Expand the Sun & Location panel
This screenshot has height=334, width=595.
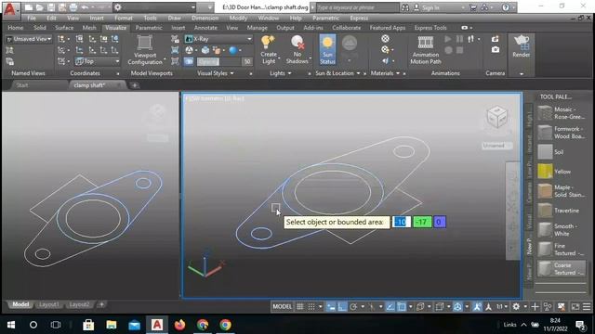coord(337,73)
